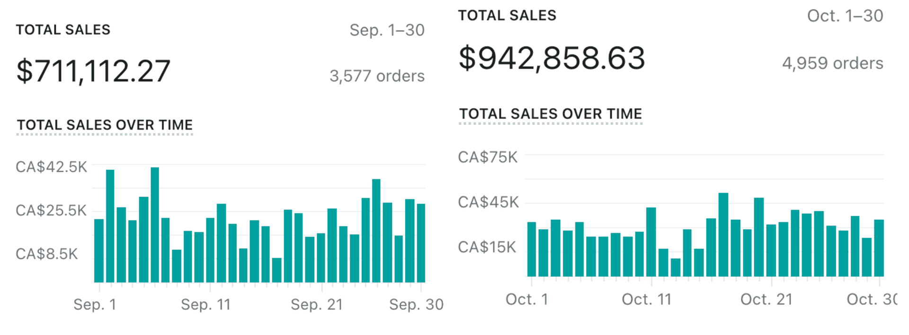Click the September TOTAL SALES OVER TIME link
Image resolution: width=909 pixels, height=335 pixels.
coord(105,125)
